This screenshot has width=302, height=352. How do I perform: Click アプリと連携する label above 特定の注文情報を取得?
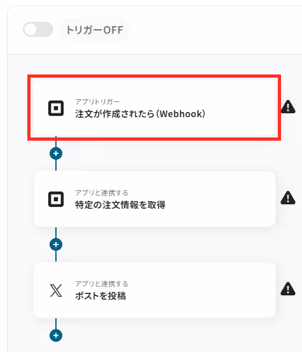click(x=102, y=193)
